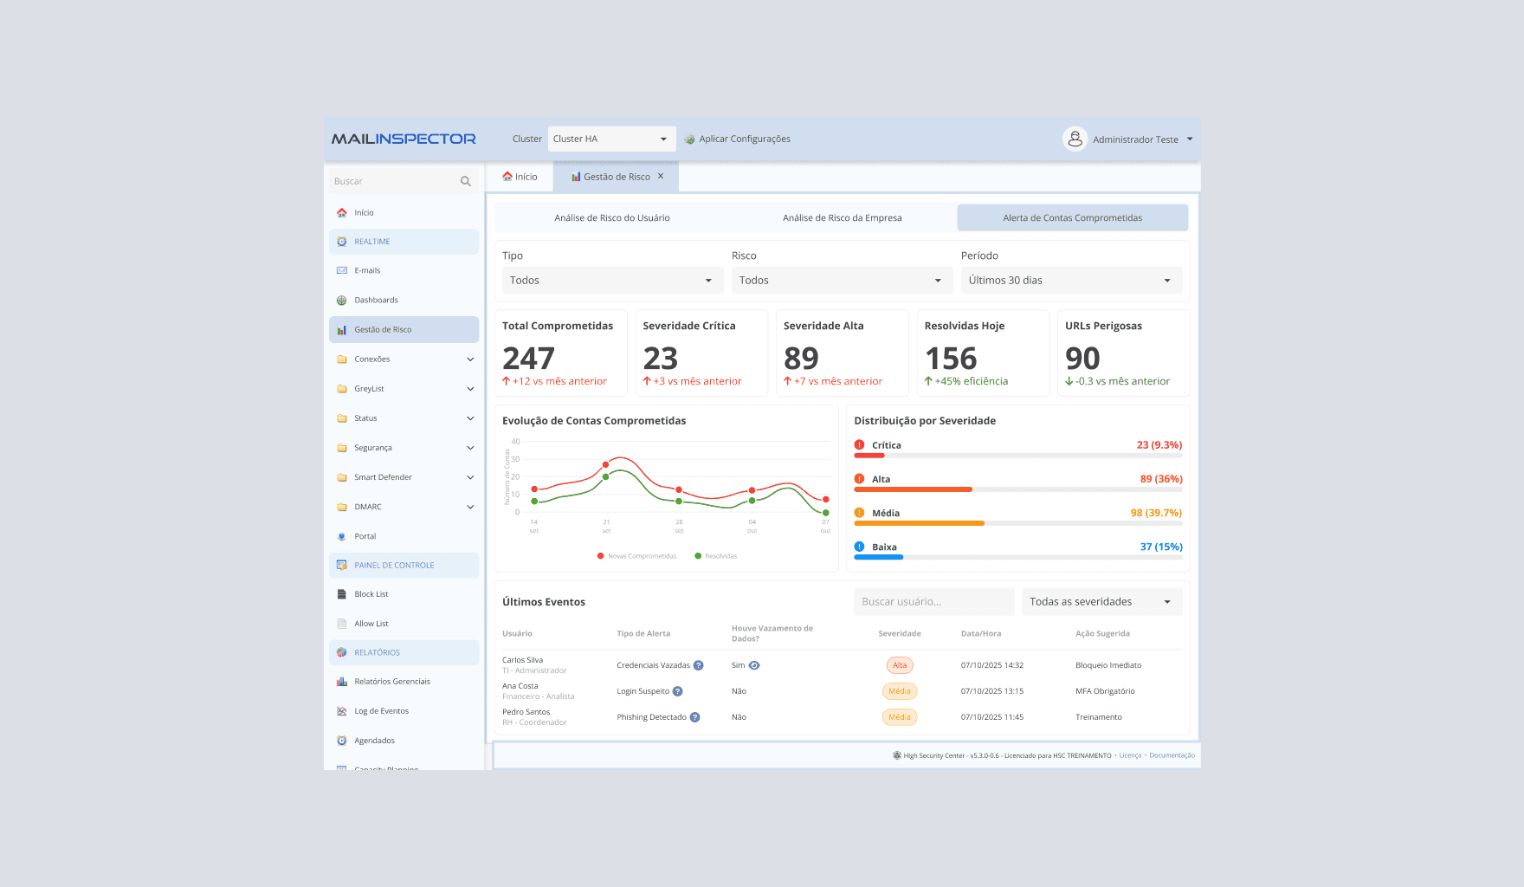Click the Alta severity progress bar
This screenshot has width=1524, height=887.
coord(1018,489)
